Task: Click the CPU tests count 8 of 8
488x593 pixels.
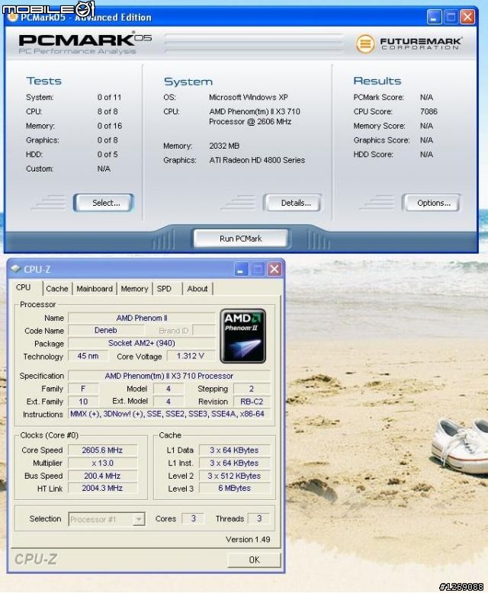Action: click(x=108, y=111)
